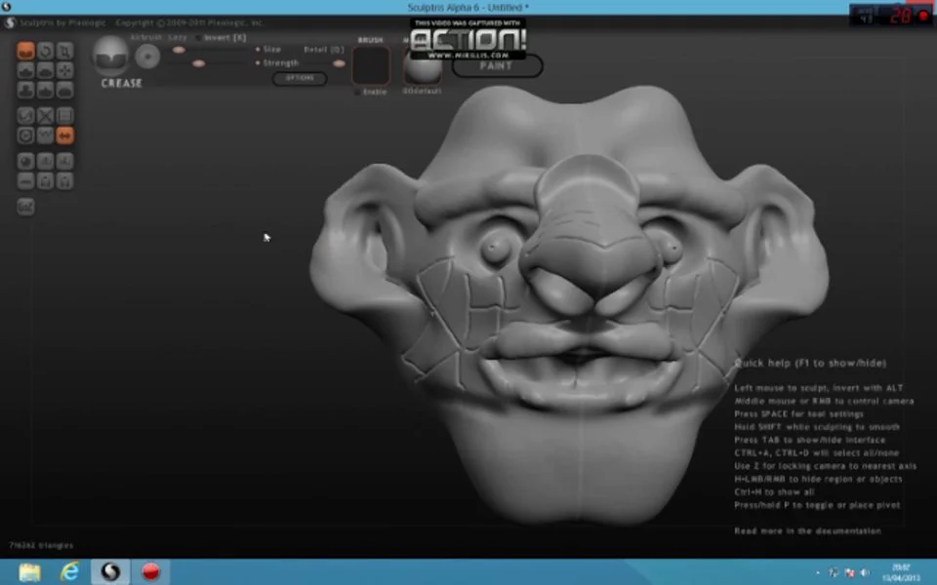Select the Crease brush tool
The width and height of the screenshot is (937, 585).
coord(25,51)
